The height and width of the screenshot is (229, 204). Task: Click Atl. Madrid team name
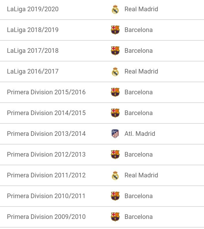click(140, 134)
